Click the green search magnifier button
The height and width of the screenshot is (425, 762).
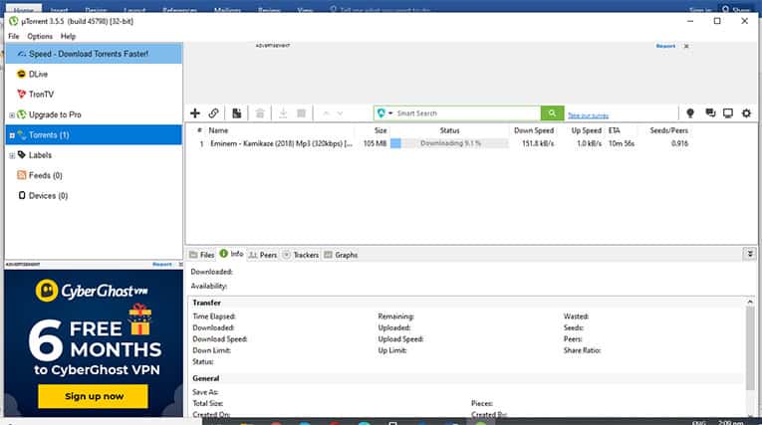(552, 113)
